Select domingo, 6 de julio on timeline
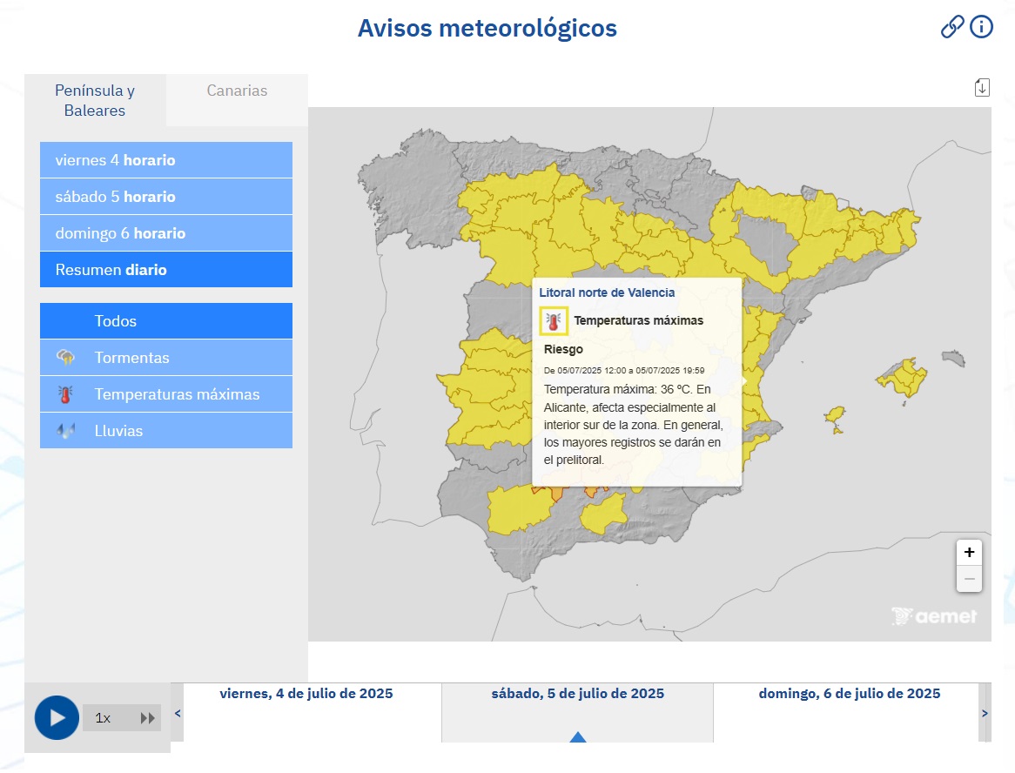This screenshot has height=773, width=1015. tap(849, 695)
